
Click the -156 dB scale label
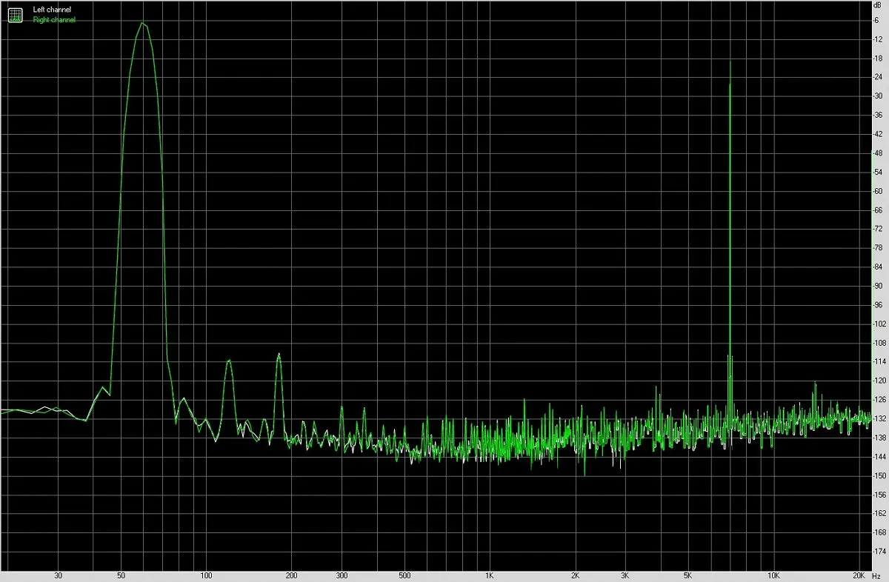point(879,495)
